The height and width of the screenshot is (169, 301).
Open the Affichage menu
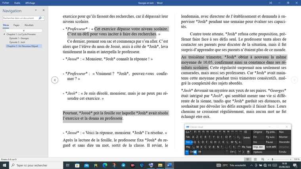pos(30,3)
